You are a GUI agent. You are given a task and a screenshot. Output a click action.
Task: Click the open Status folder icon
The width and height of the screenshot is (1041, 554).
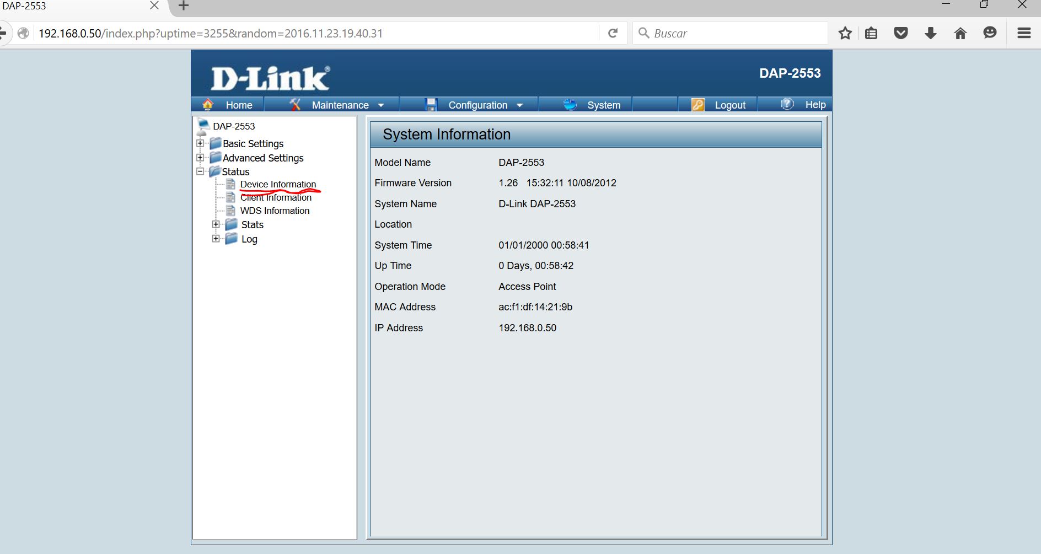(214, 171)
